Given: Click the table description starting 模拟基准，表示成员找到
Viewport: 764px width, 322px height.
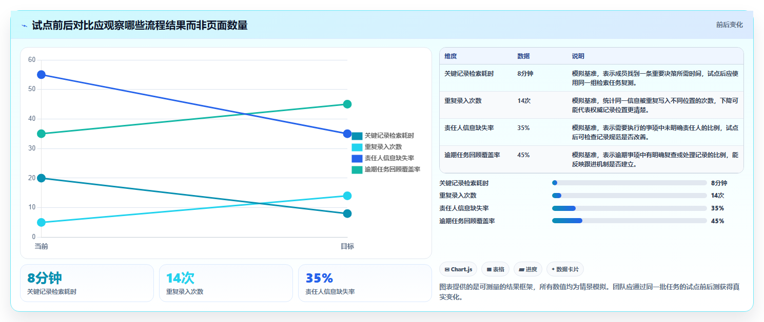Looking at the screenshot, I should pos(655,78).
